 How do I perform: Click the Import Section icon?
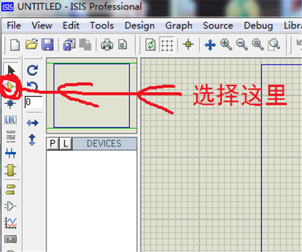coord(69,44)
